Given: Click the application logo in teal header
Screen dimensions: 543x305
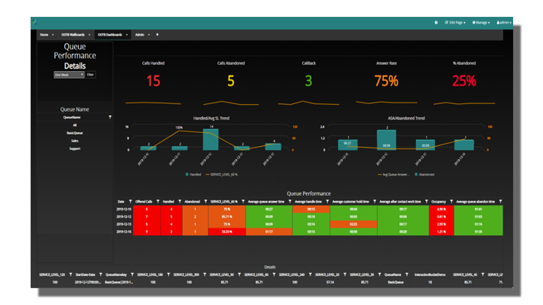Looking at the screenshot, I should pyautogui.click(x=34, y=22).
